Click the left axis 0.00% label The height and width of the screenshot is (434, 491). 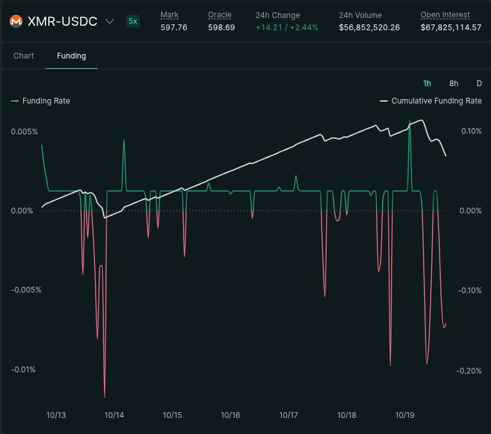point(22,211)
